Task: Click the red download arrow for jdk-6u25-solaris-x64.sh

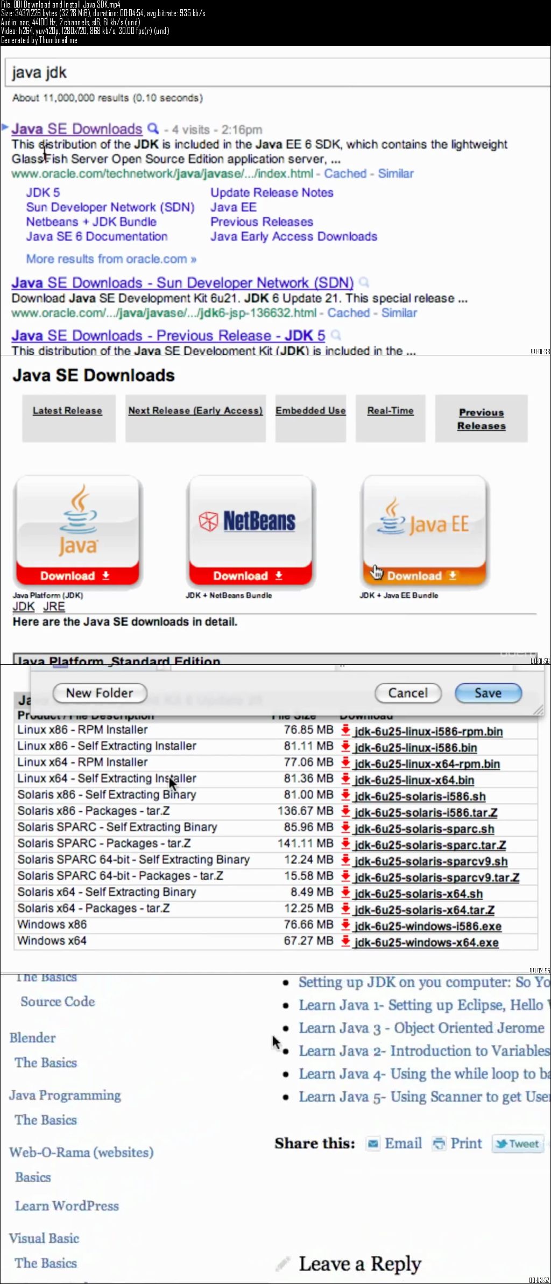Action: coord(345,893)
